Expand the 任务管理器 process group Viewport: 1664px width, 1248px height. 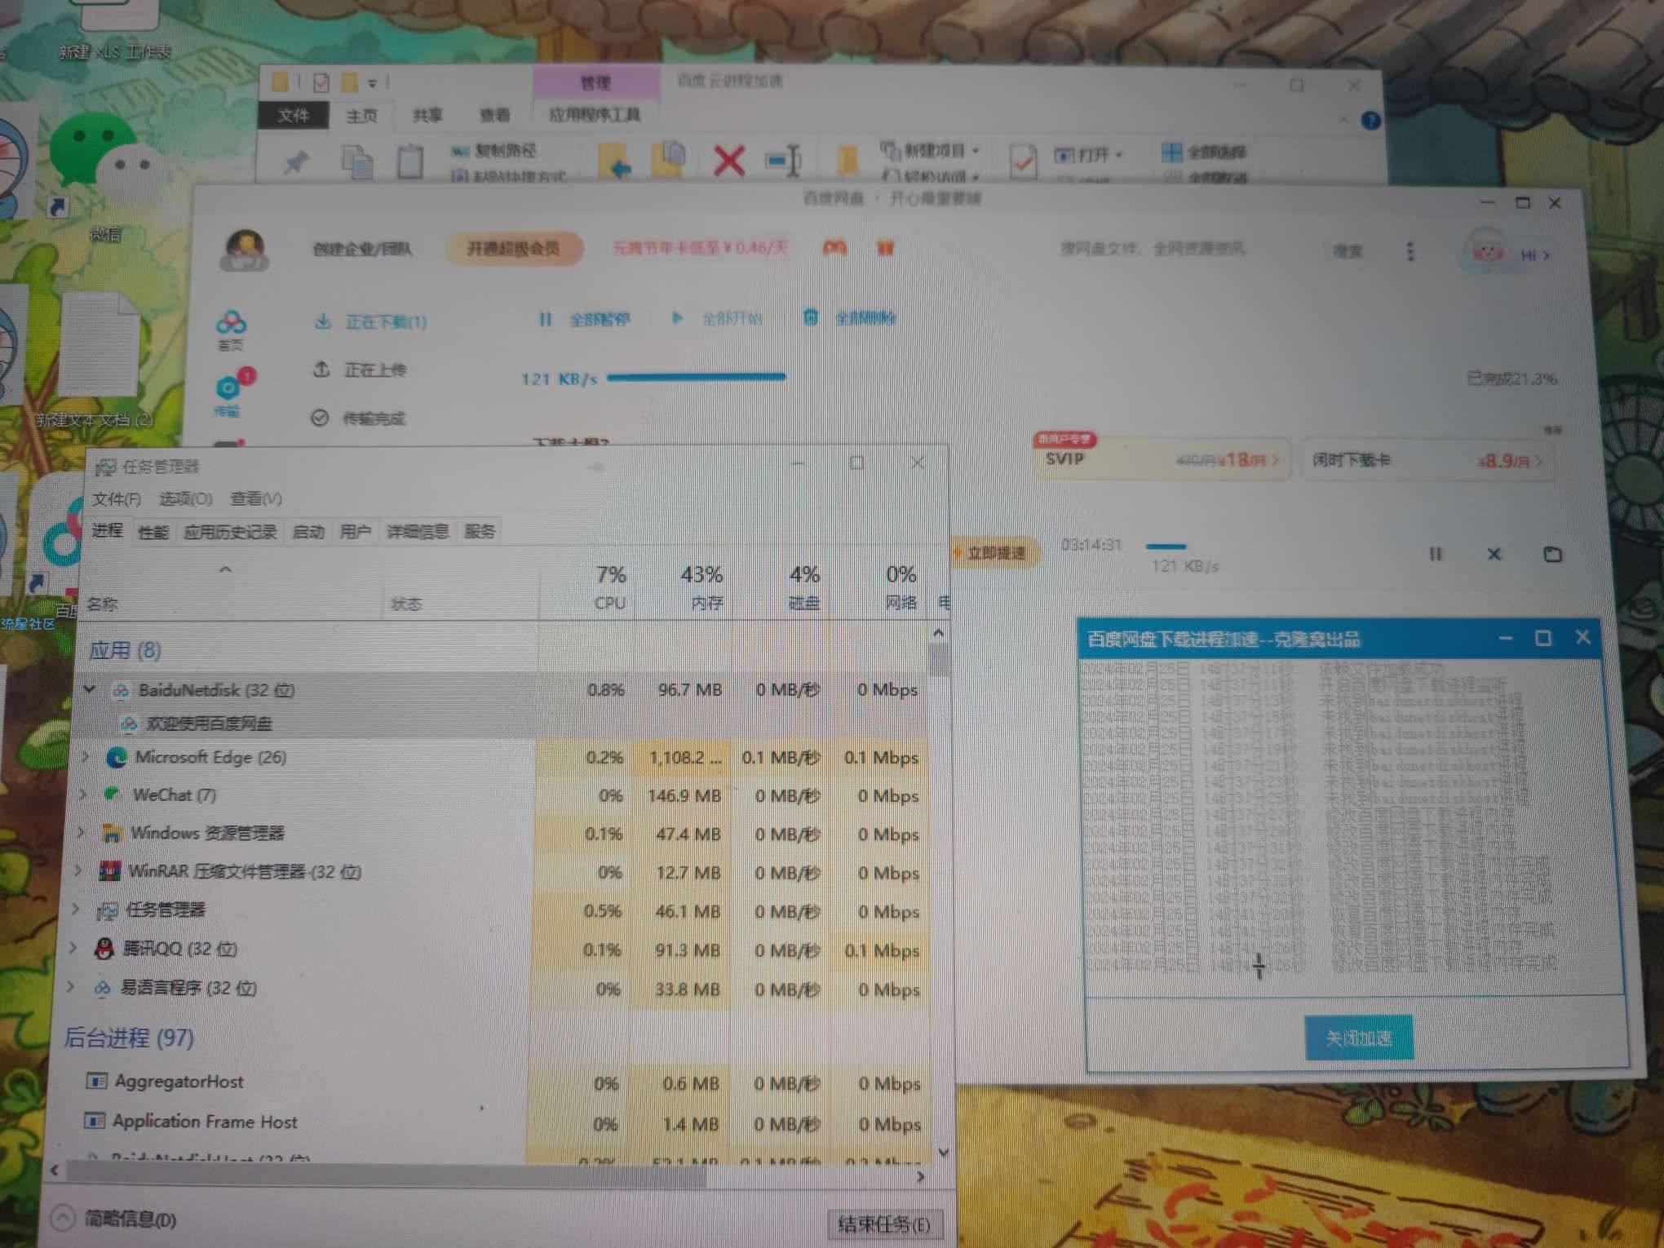point(76,909)
